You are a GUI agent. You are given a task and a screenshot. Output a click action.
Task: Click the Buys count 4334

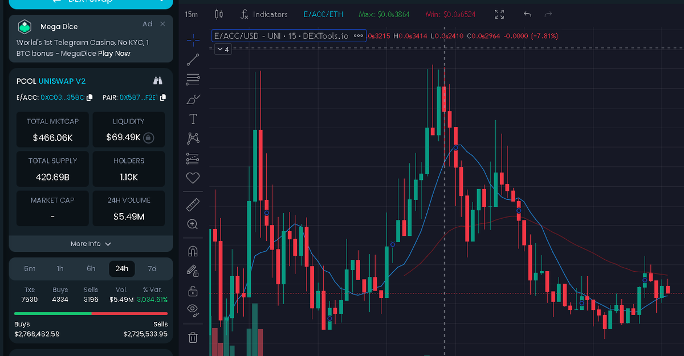pyautogui.click(x=60, y=299)
